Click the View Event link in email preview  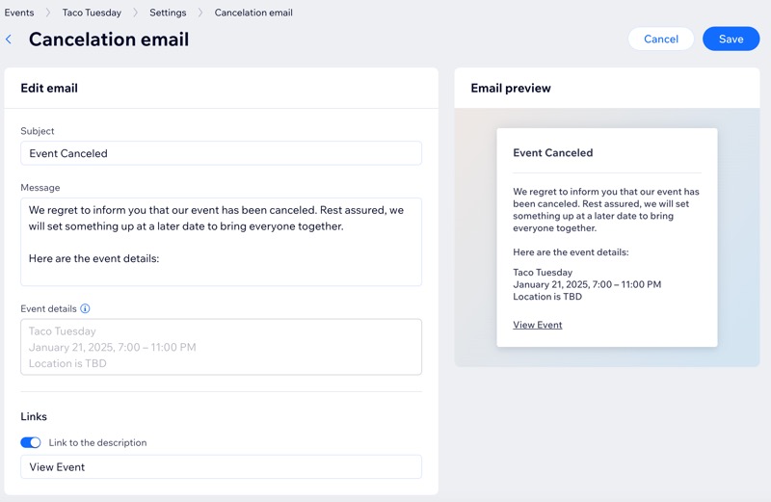pyautogui.click(x=538, y=325)
